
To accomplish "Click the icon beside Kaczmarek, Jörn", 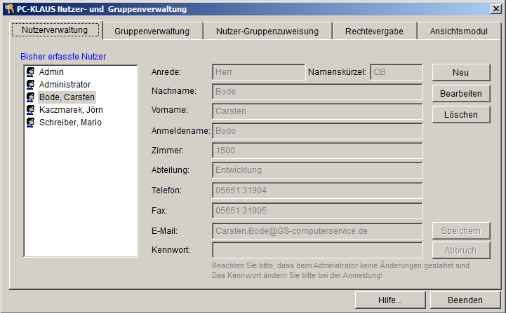I will 31,110.
